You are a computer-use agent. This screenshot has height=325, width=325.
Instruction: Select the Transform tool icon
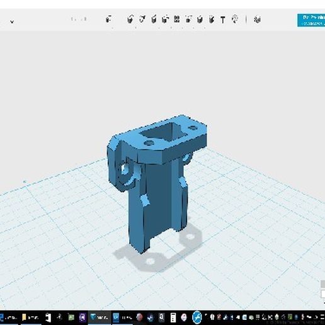[x=108, y=20]
